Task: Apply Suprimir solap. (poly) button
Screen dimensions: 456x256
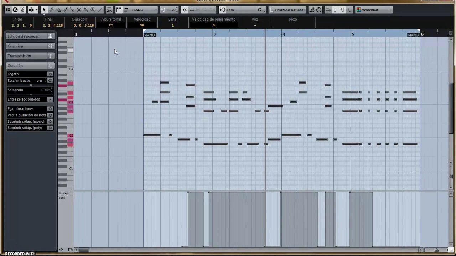Action: point(50,128)
